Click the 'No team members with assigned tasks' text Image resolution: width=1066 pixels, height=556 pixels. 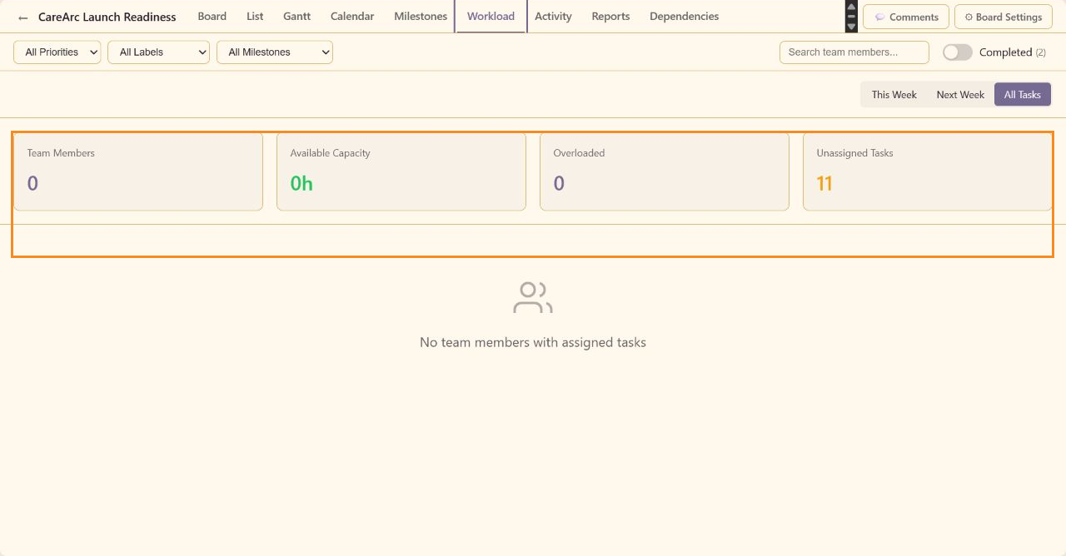click(533, 343)
